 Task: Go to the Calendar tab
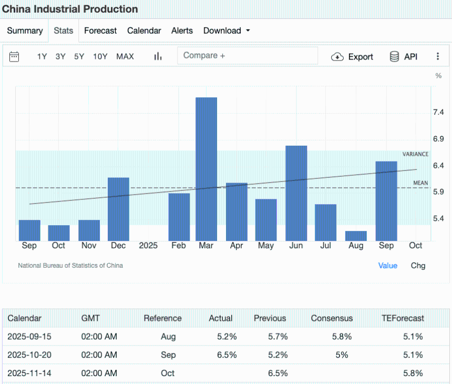click(x=144, y=31)
